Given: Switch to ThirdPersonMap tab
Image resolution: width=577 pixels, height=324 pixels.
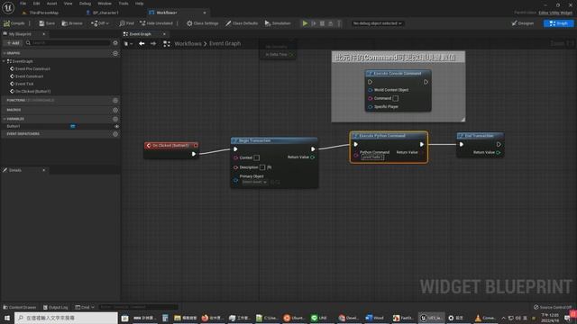Looking at the screenshot, I should tap(44, 13).
